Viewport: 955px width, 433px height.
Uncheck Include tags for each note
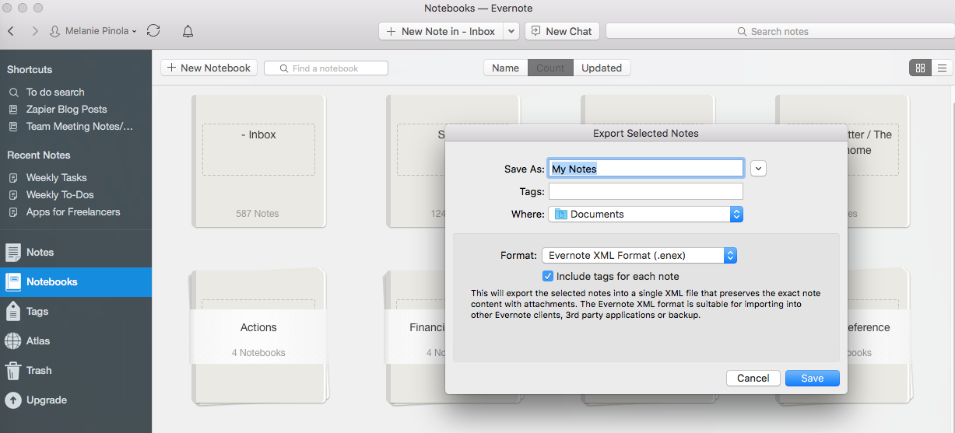548,276
